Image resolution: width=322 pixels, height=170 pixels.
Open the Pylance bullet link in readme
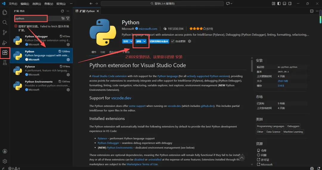click(102, 138)
